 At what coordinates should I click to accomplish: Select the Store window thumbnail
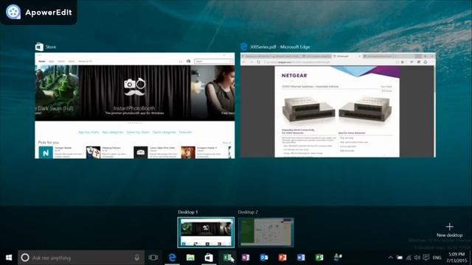134,105
